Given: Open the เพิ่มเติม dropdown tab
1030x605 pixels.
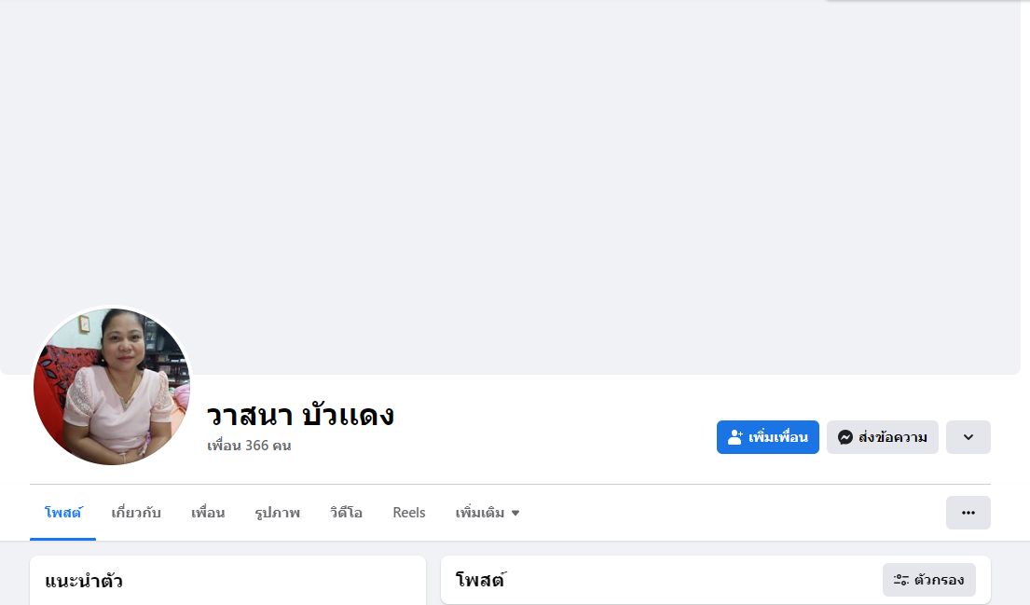Looking at the screenshot, I should point(488,513).
